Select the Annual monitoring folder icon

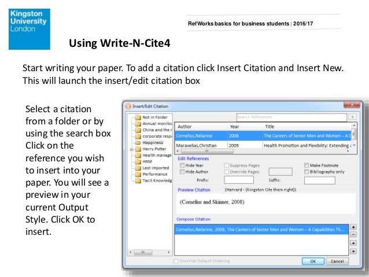point(138,124)
